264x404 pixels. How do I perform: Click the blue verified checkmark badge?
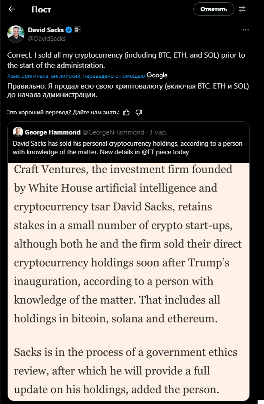pos(69,30)
